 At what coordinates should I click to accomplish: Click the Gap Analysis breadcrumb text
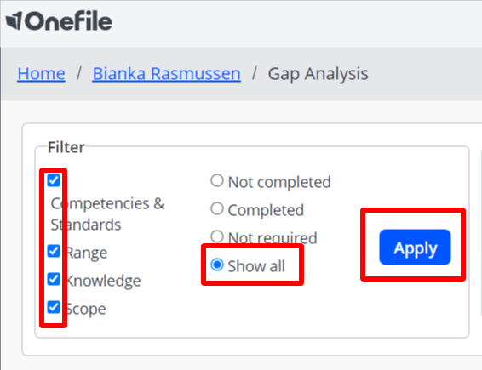[318, 74]
